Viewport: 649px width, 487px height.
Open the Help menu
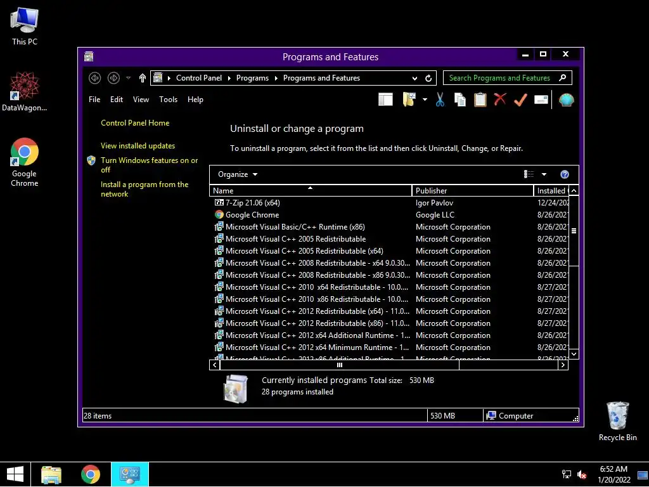tap(195, 100)
